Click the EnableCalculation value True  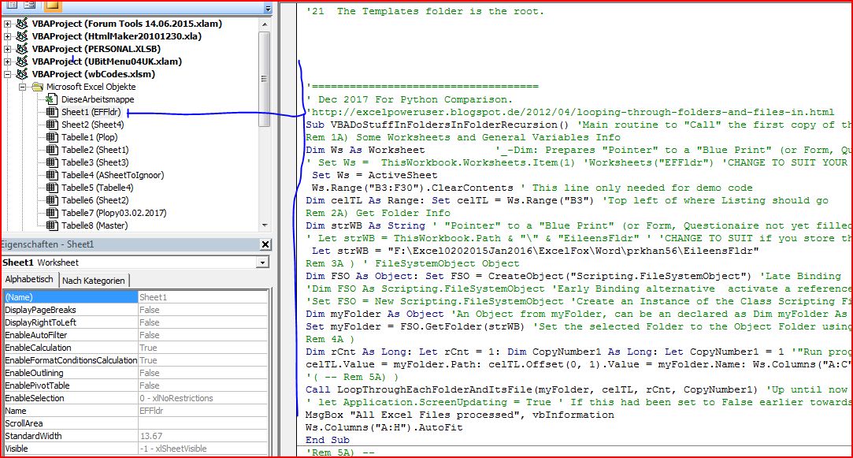(203, 348)
